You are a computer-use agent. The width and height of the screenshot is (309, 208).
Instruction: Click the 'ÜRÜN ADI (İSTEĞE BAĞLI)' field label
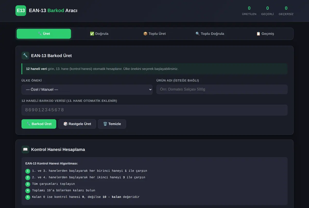178,81
